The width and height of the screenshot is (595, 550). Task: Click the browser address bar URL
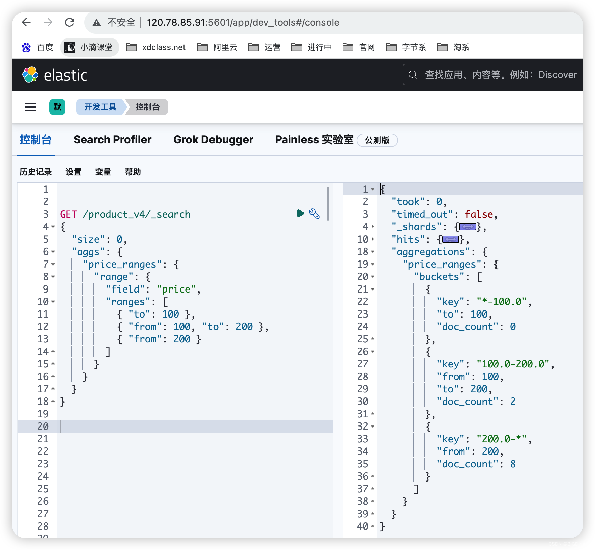coord(243,23)
